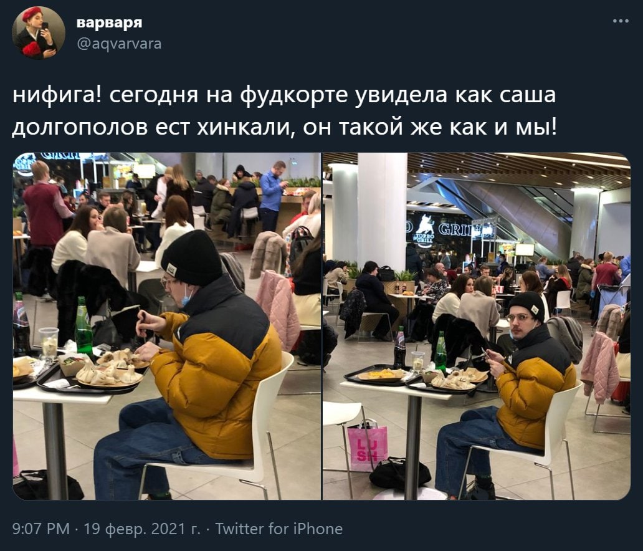Open the right photo with Torro Grill sign

477,326
